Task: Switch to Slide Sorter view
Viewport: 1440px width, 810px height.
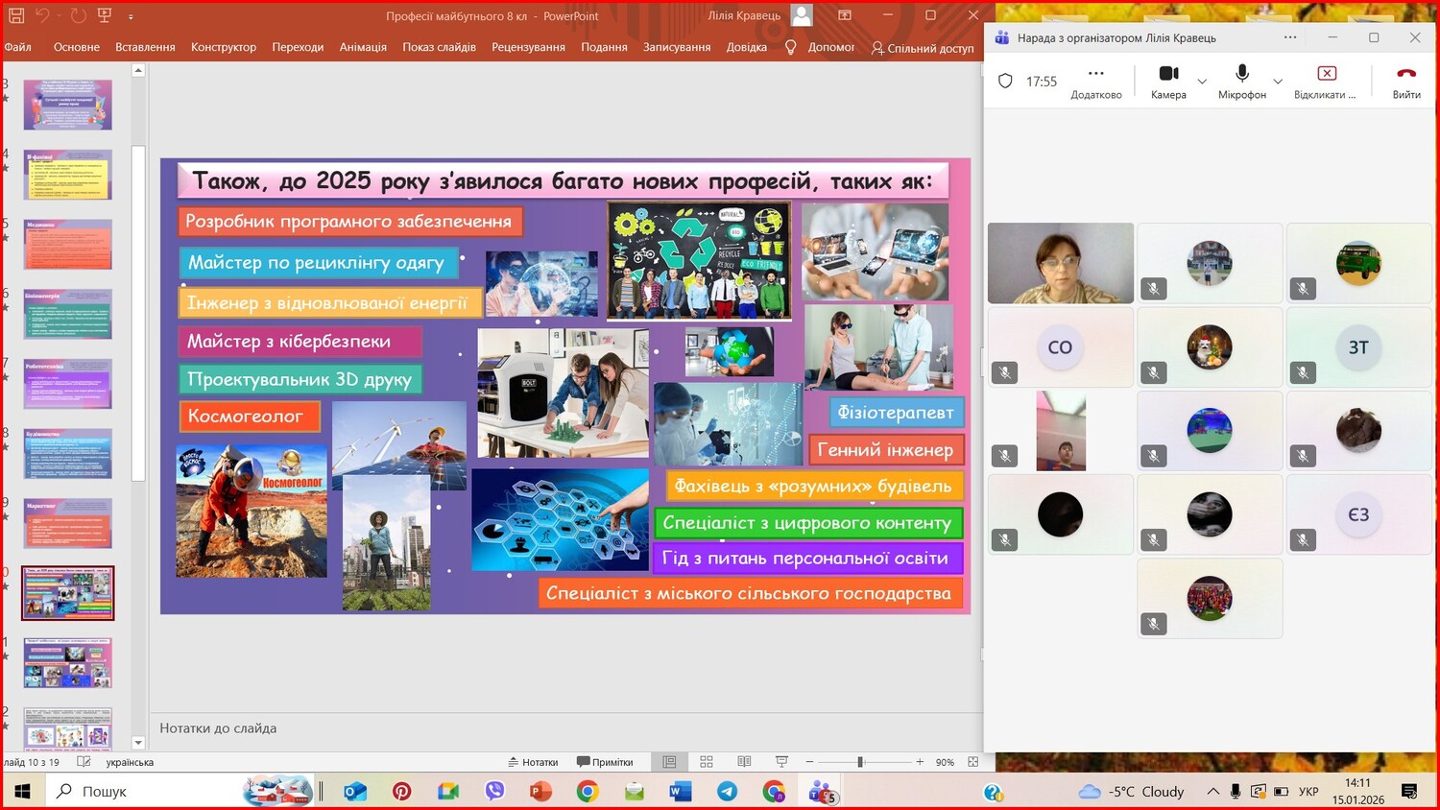Action: point(707,762)
